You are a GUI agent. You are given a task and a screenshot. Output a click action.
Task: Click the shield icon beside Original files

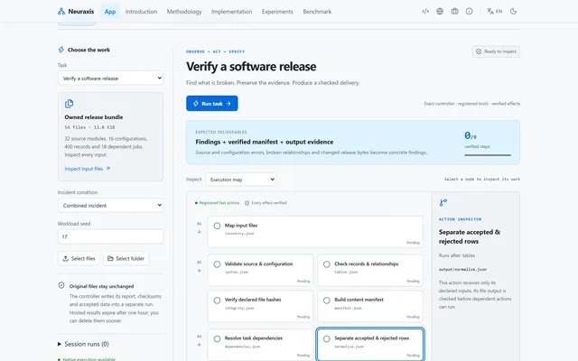(61, 285)
